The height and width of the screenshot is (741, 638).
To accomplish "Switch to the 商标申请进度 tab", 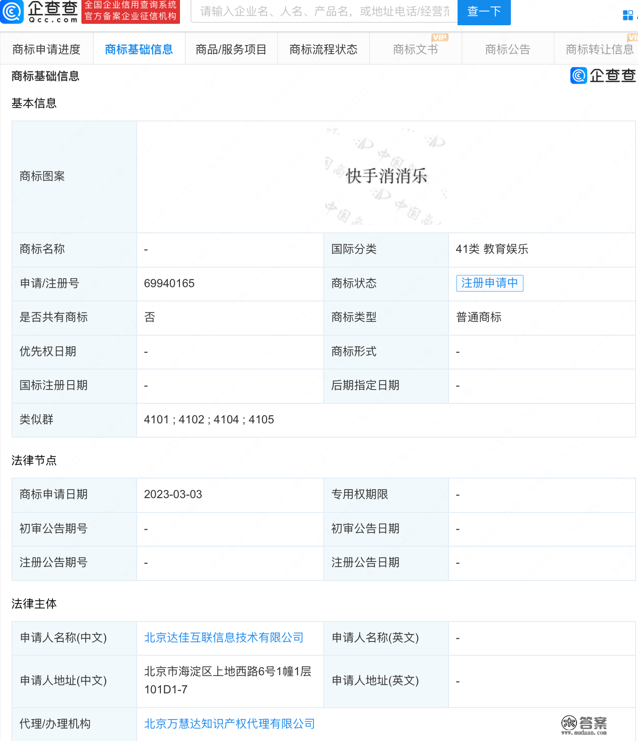I will [x=47, y=49].
